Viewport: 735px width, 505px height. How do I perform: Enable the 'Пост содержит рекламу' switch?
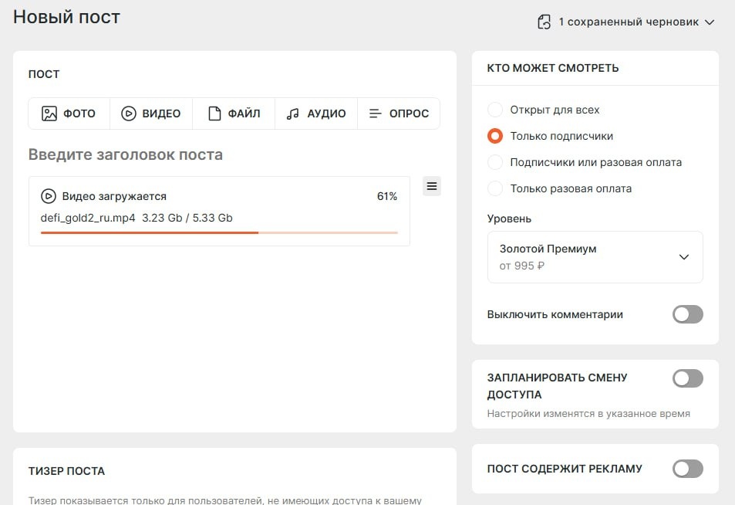(688, 469)
